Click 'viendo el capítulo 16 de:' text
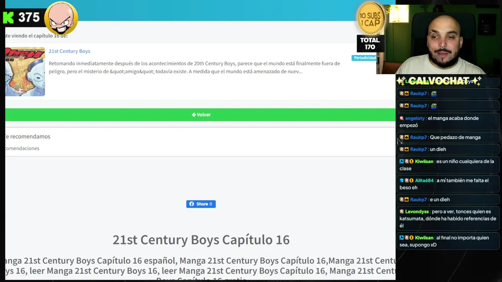Image resolution: width=502 pixels, height=282 pixels. [x=39, y=36]
